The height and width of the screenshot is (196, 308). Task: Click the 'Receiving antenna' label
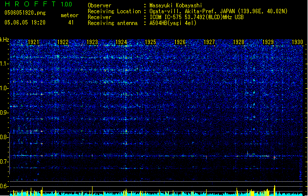(x=113, y=23)
